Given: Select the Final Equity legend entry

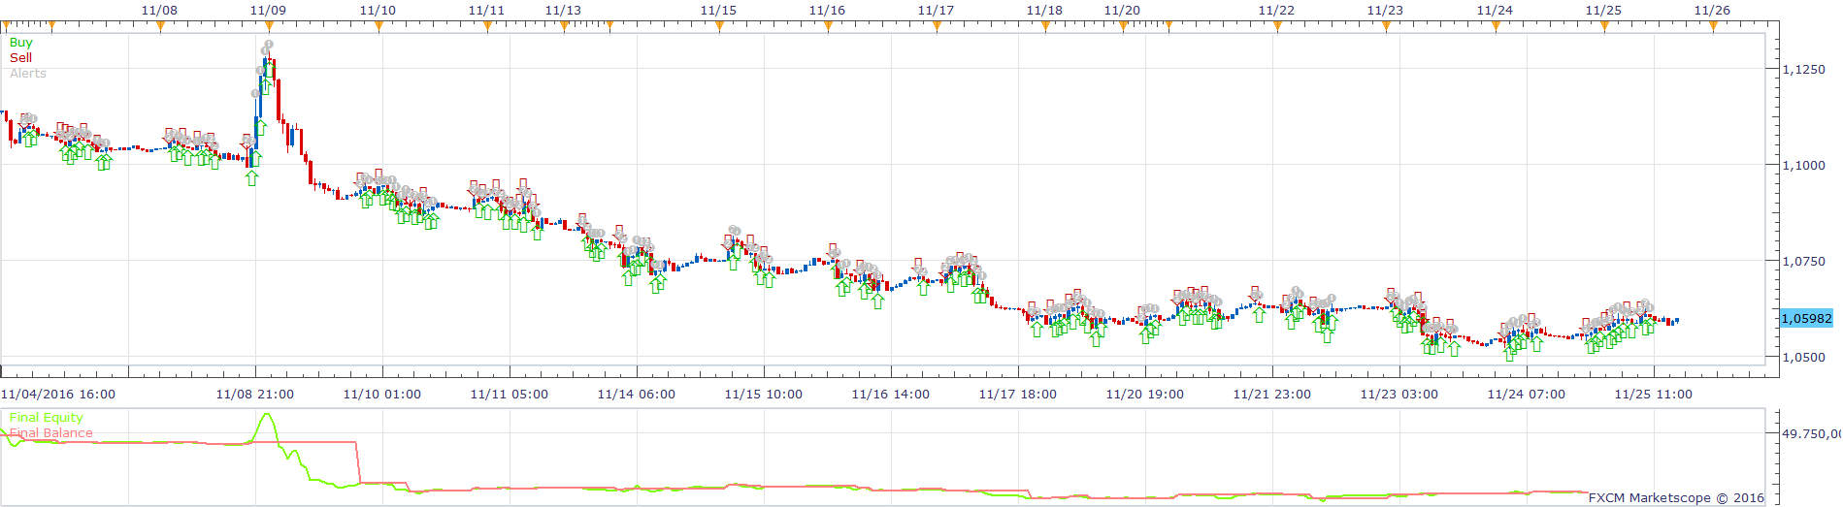Looking at the screenshot, I should (x=47, y=418).
